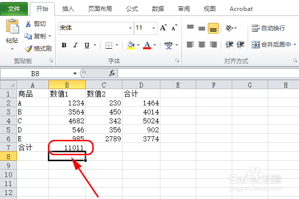
Task: Open the phonetic guide dropdown arrow
Action: [x=177, y=45]
